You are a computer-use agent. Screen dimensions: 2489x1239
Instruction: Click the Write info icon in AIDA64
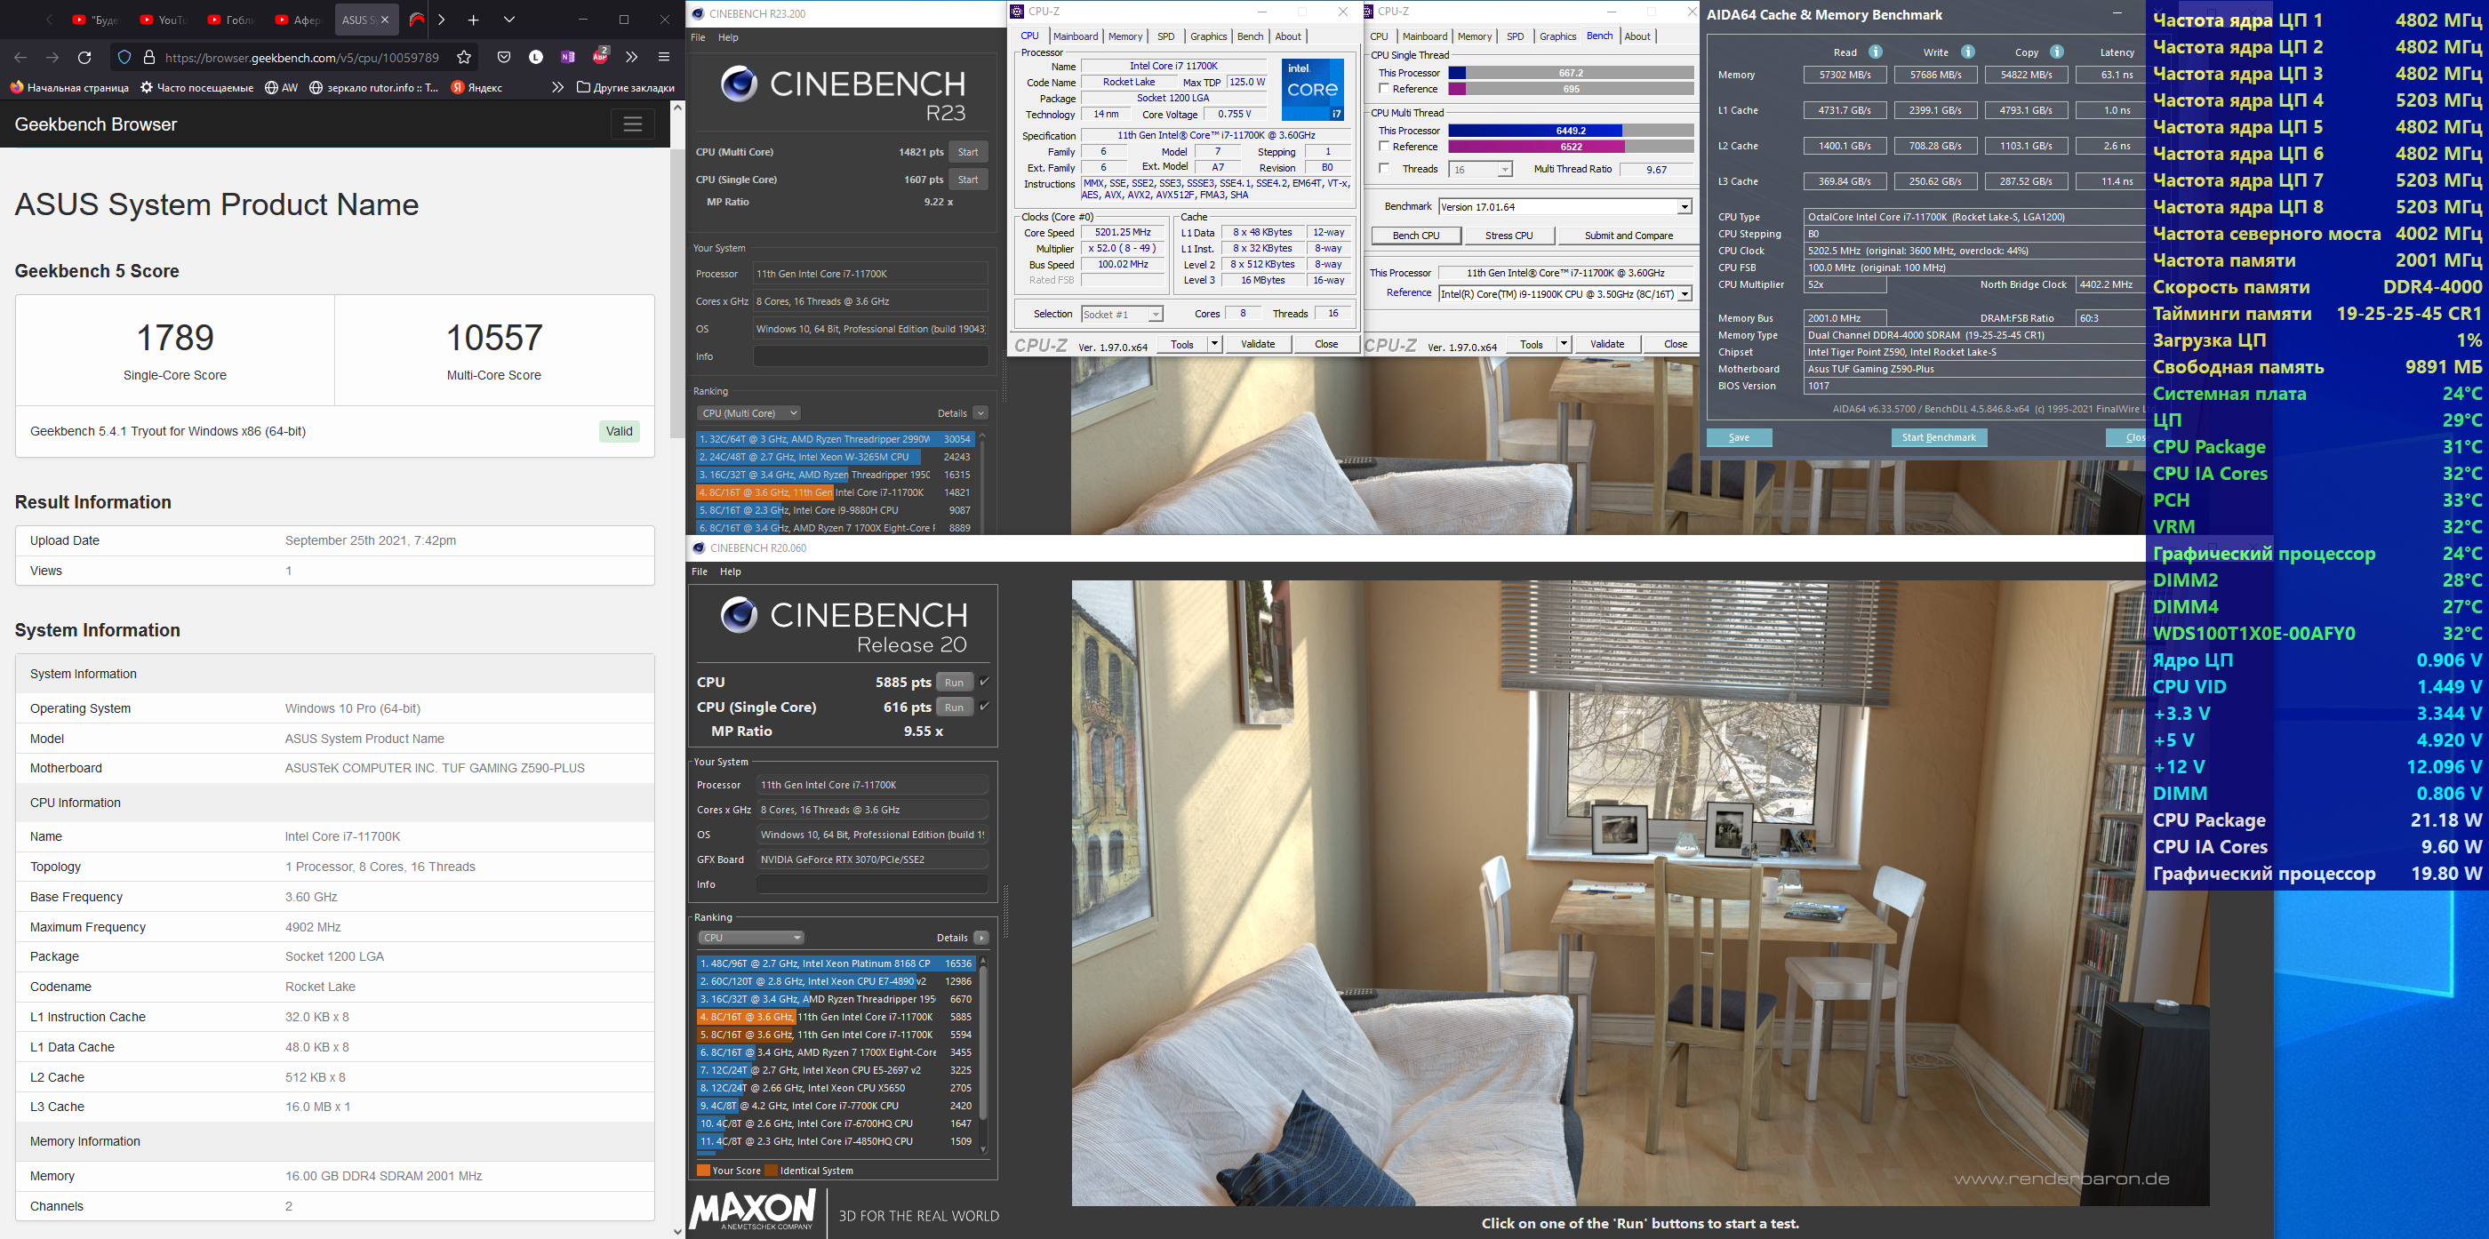(1968, 52)
